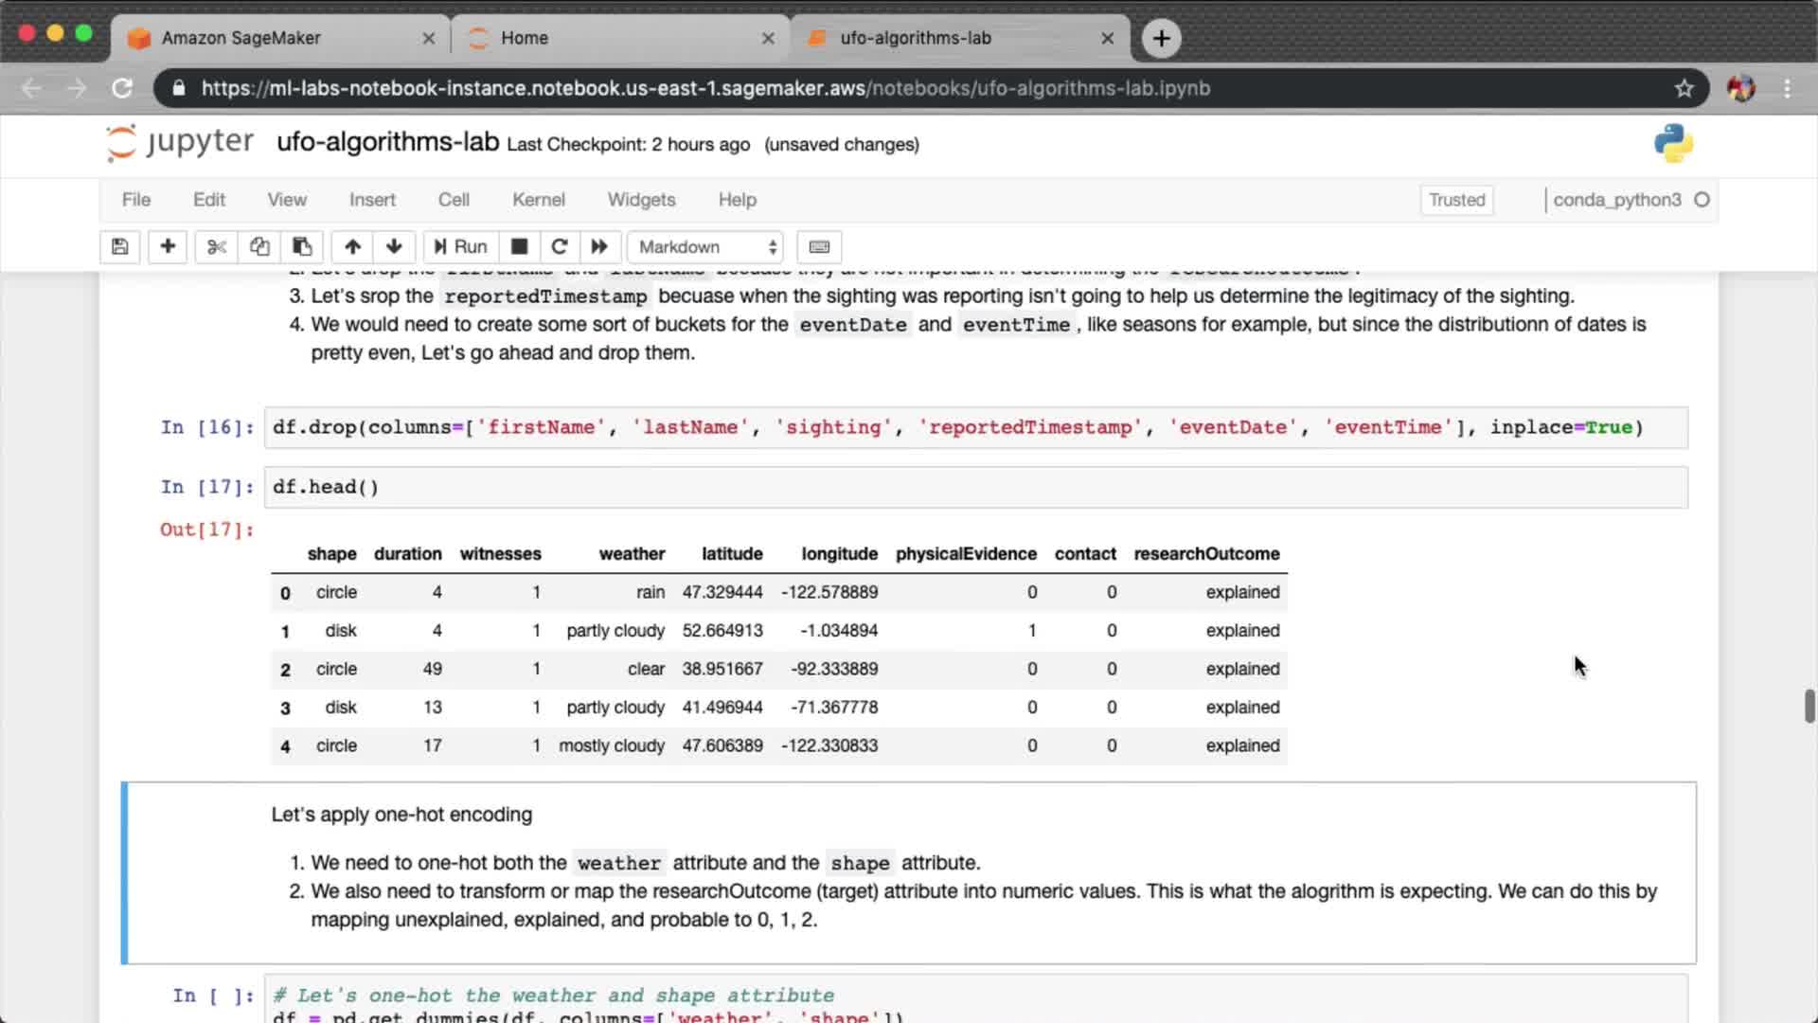Screen dimensions: 1818x1023
Task: Cut selected cells with scissors icon
Action: (217, 246)
